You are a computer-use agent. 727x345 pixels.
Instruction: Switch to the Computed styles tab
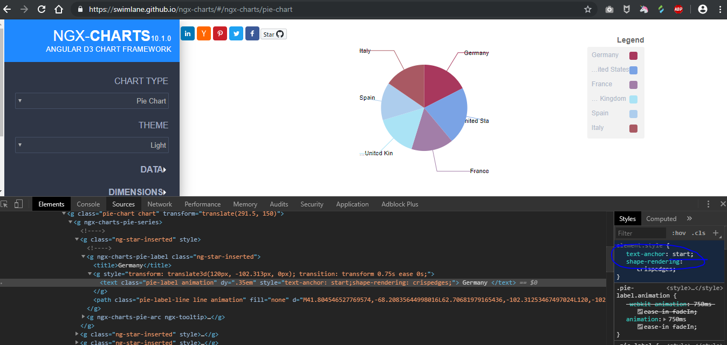(661, 218)
